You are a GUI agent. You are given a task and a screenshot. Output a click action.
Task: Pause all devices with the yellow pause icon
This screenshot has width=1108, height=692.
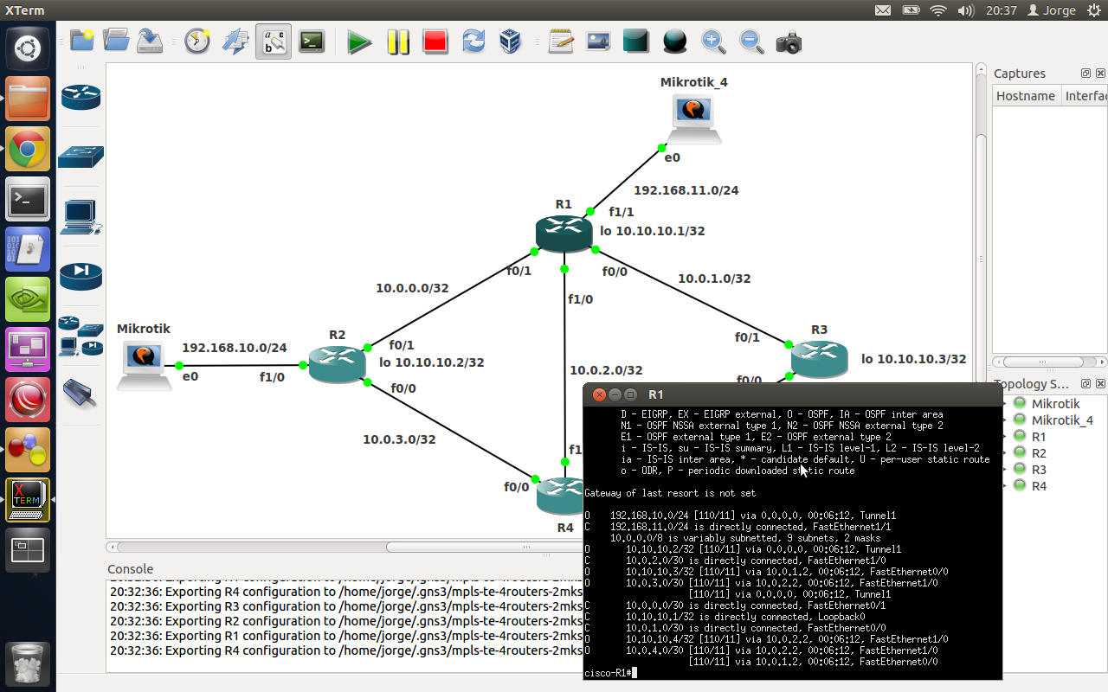point(398,42)
